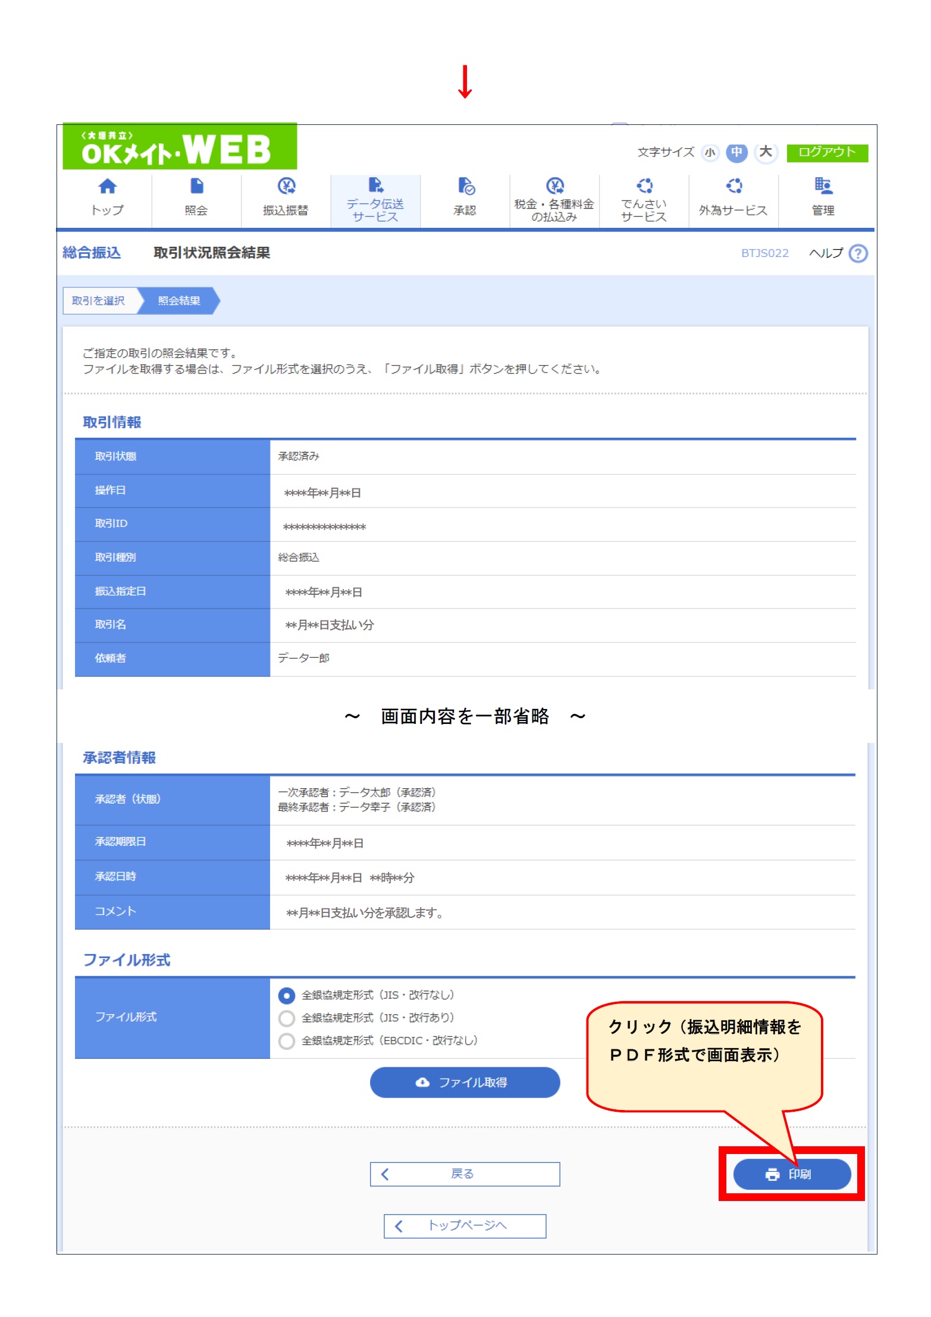Open でんさいサービス icon
The image size is (931, 1317).
(644, 187)
